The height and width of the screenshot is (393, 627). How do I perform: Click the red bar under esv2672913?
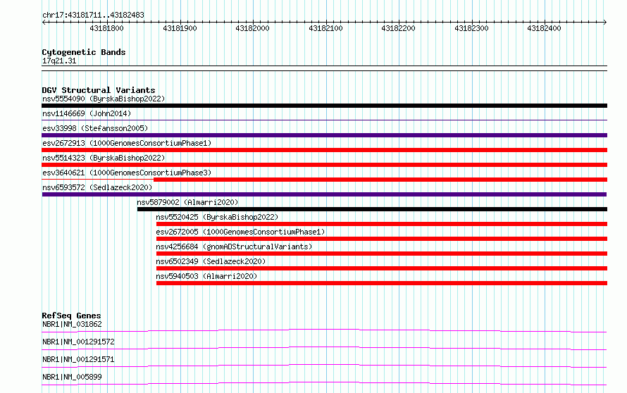(x=324, y=150)
